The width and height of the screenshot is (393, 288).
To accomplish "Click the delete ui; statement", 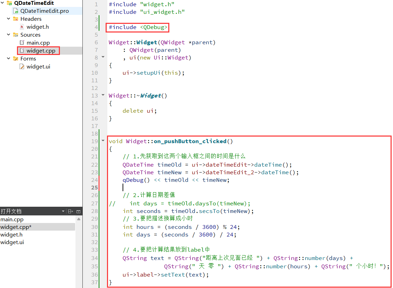I will tap(140, 111).
